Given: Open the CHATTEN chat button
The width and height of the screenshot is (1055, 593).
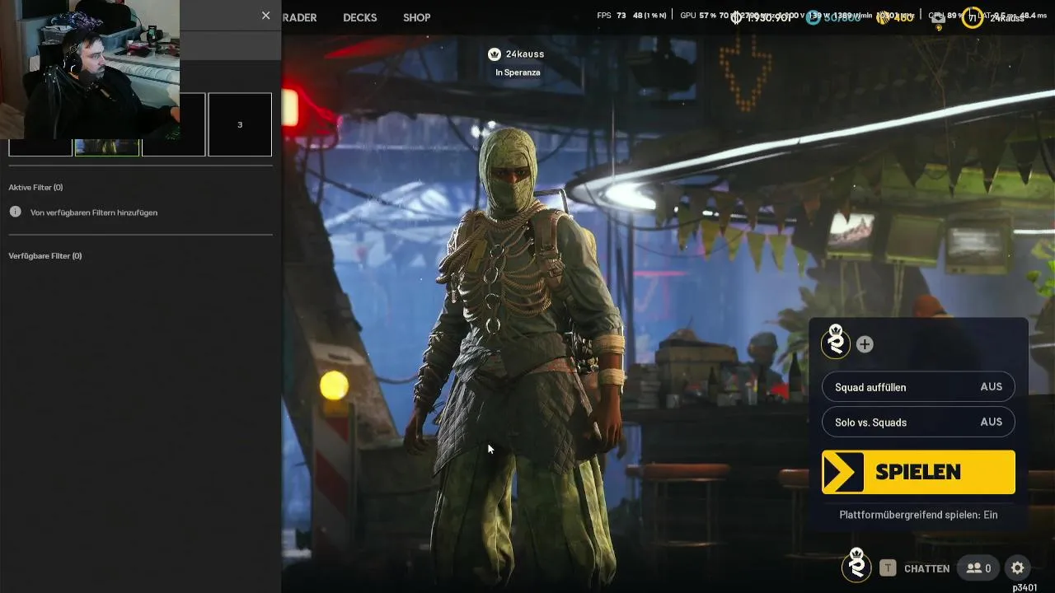Looking at the screenshot, I should tap(926, 568).
